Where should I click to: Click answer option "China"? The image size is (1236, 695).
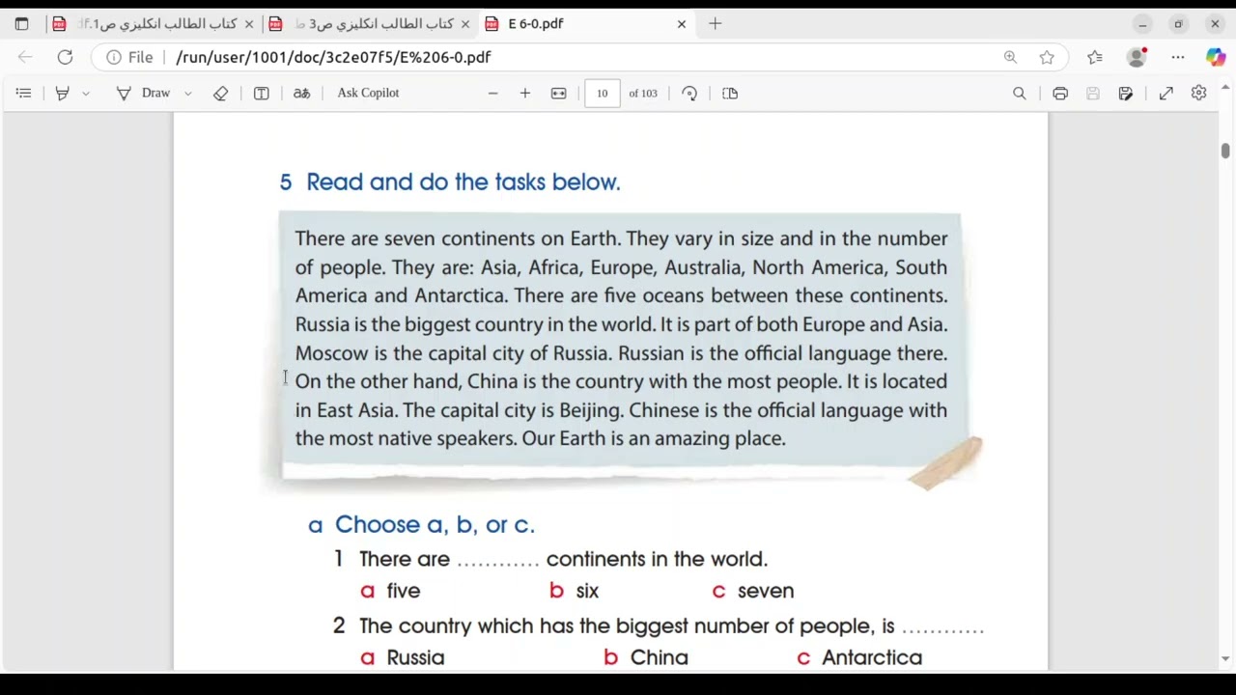pos(660,657)
